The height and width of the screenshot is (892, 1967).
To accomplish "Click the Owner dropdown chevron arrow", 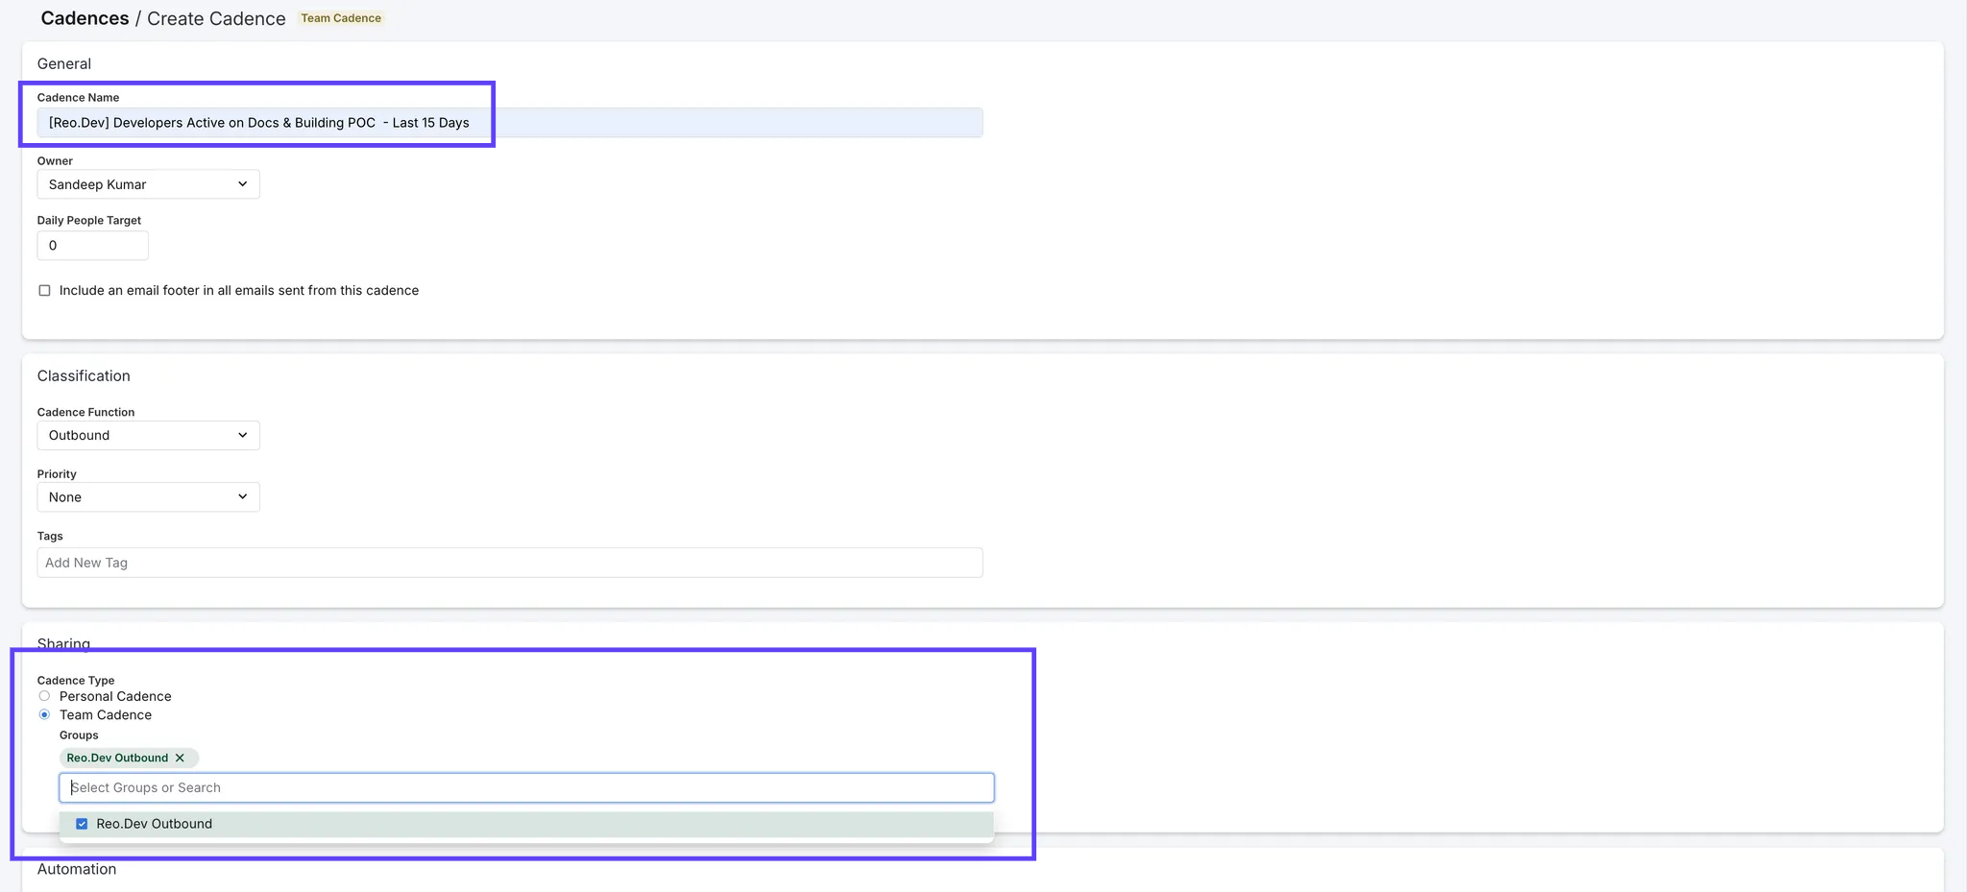I will coord(242,184).
